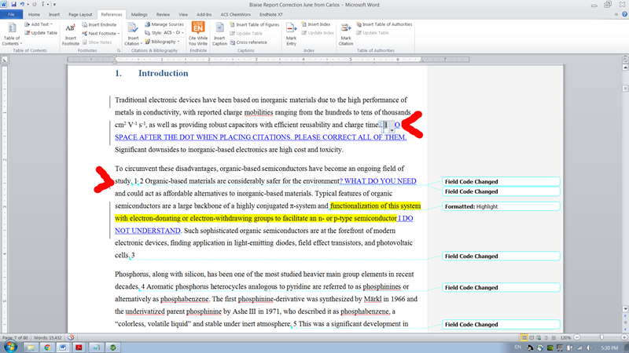Open the File tab

point(11,14)
